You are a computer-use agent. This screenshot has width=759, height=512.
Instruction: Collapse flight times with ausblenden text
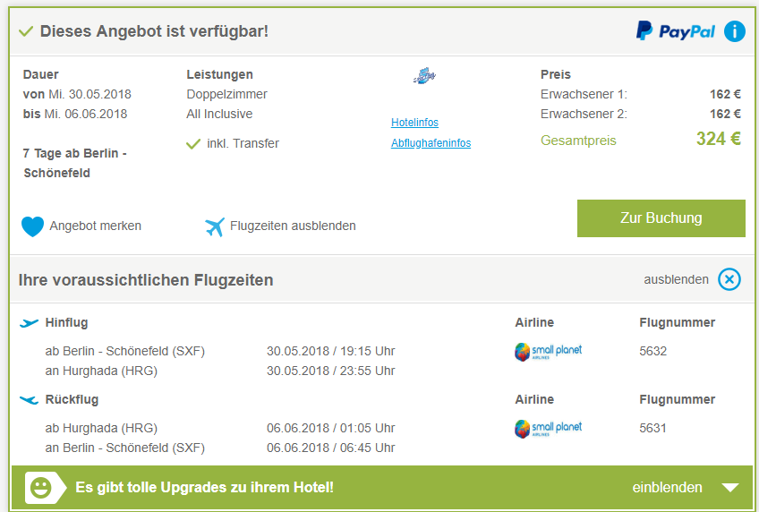(x=676, y=279)
